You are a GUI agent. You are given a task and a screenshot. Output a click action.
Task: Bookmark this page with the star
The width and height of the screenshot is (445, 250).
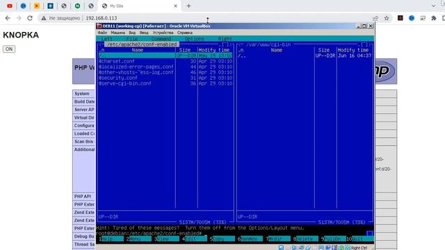tap(387, 18)
